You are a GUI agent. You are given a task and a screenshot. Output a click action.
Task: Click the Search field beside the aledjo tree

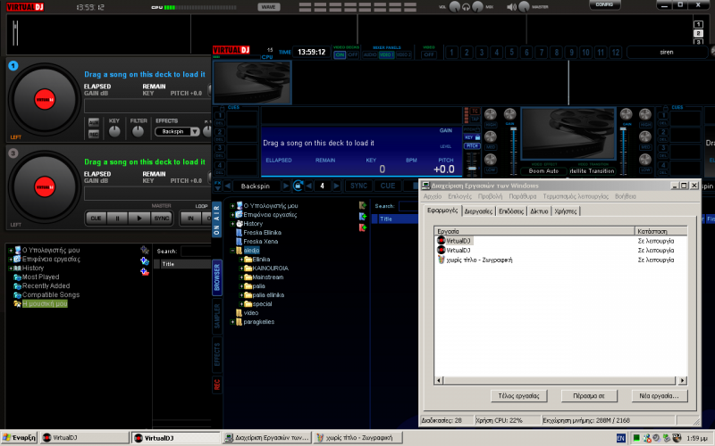pos(408,206)
